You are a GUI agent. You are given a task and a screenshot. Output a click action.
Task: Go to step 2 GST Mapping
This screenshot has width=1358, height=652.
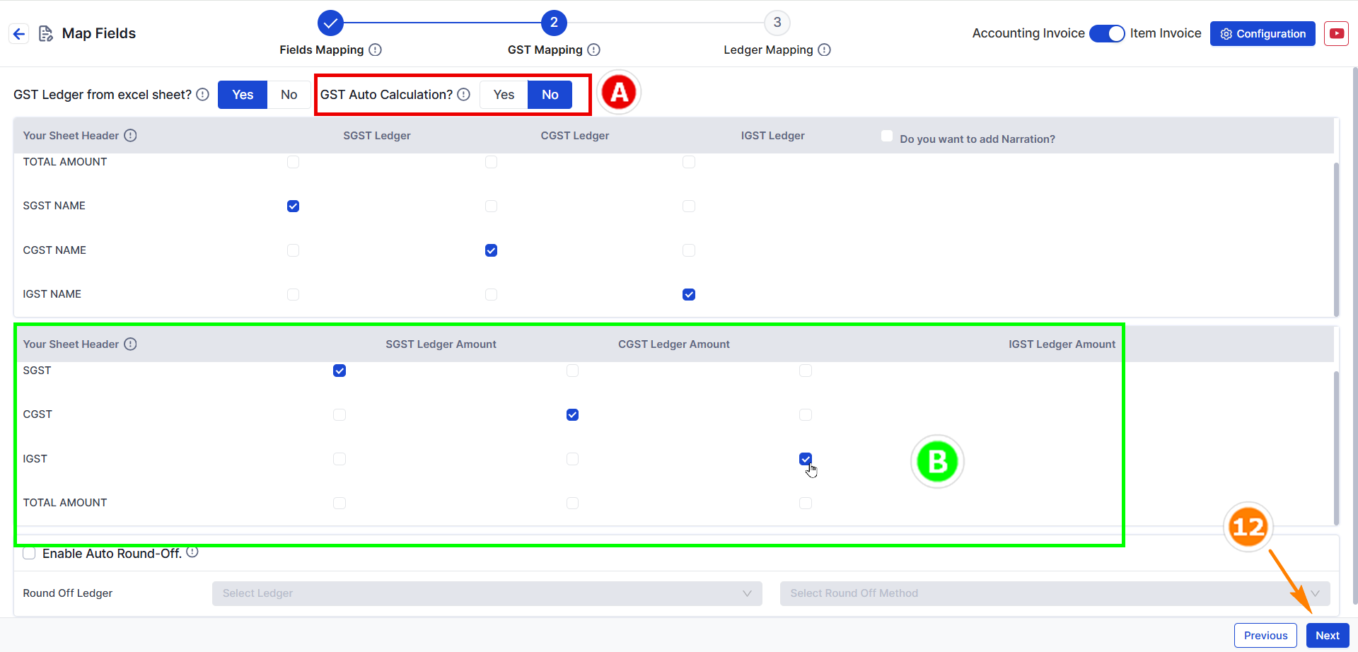click(554, 23)
